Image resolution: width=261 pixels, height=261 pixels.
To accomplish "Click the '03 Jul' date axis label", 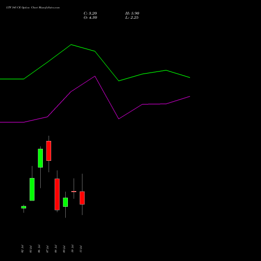I will pyautogui.click(x=31, y=249).
